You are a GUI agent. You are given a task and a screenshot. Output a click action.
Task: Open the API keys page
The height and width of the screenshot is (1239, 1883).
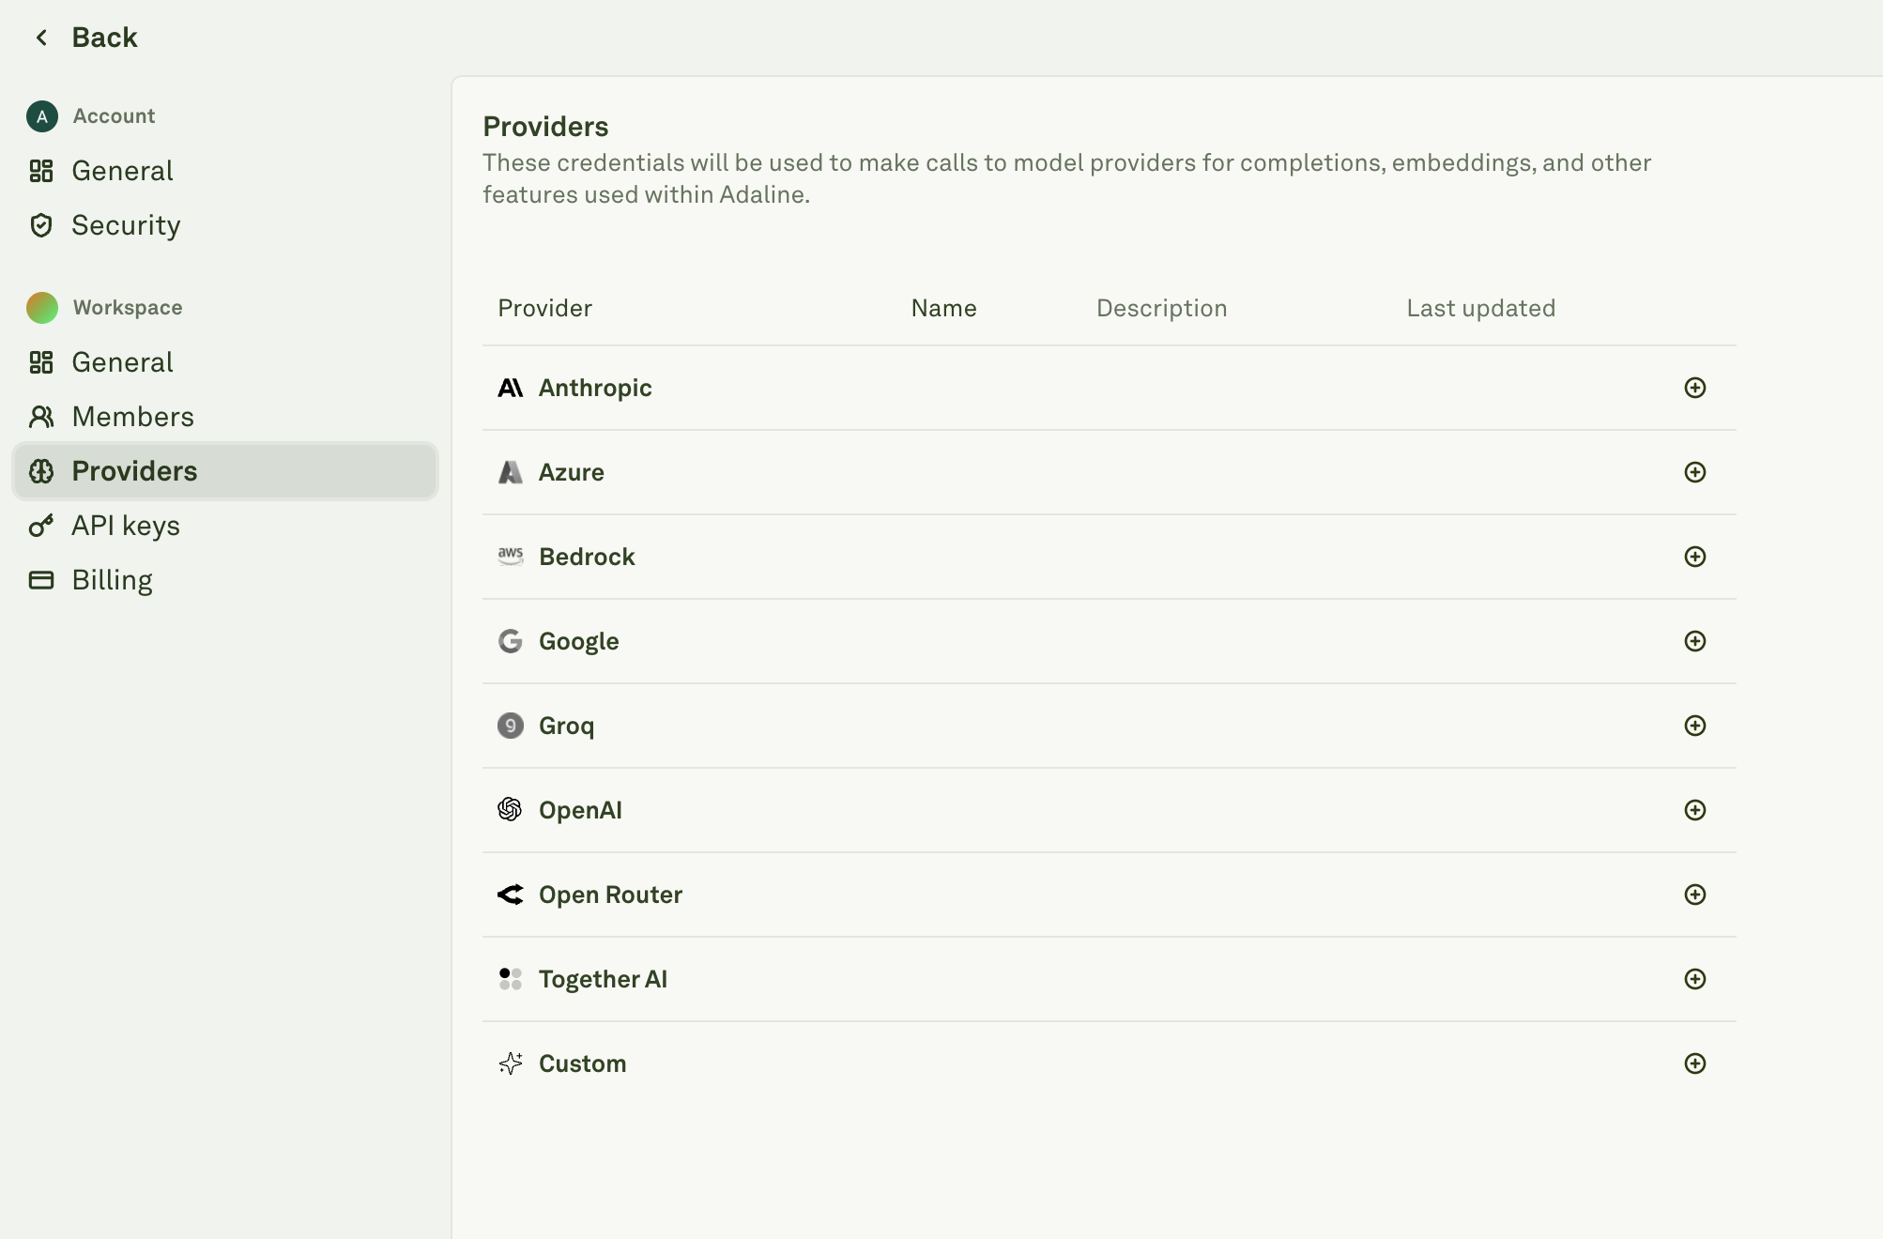pyautogui.click(x=225, y=526)
